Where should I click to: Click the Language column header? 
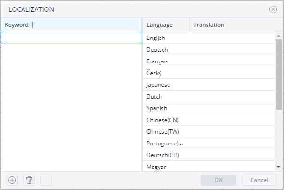166,24
